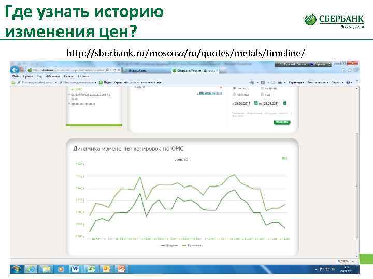This screenshot has width=373, height=279.
Task: Open the Избранное menu
Action: (x=52, y=76)
